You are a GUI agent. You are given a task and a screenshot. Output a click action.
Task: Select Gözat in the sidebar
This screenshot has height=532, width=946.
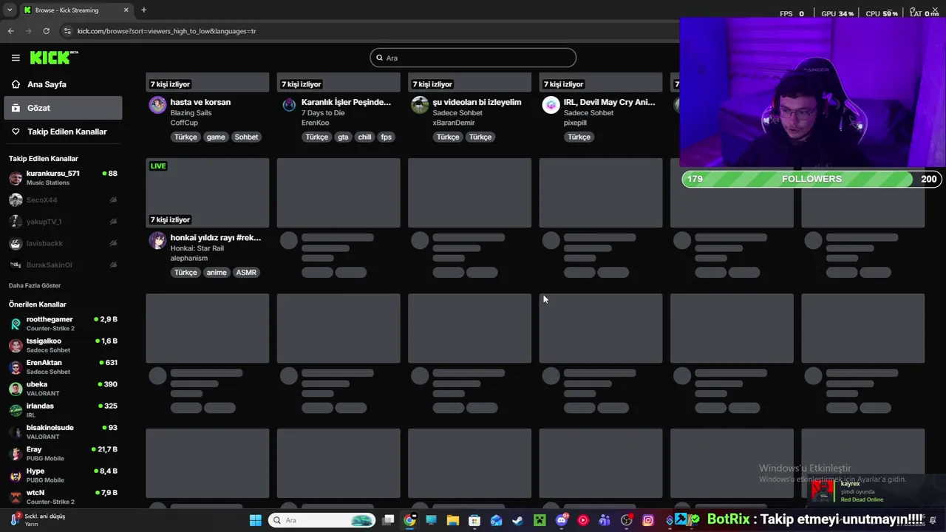(x=61, y=108)
